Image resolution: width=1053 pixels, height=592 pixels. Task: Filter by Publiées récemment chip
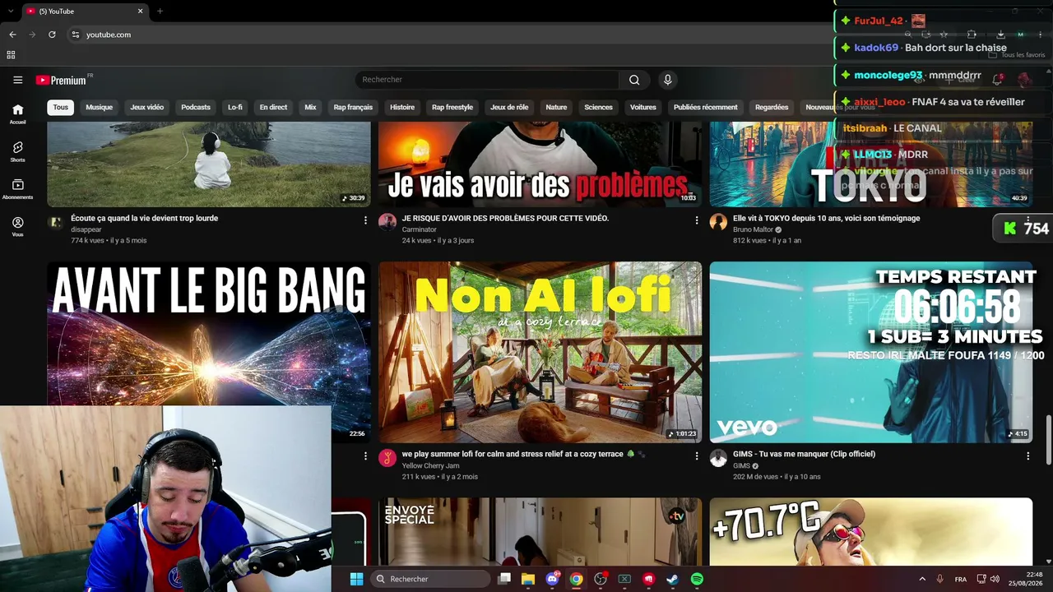point(706,107)
